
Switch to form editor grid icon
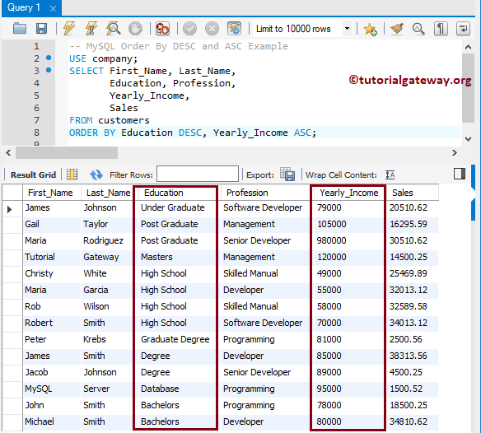pyautogui.click(x=72, y=175)
